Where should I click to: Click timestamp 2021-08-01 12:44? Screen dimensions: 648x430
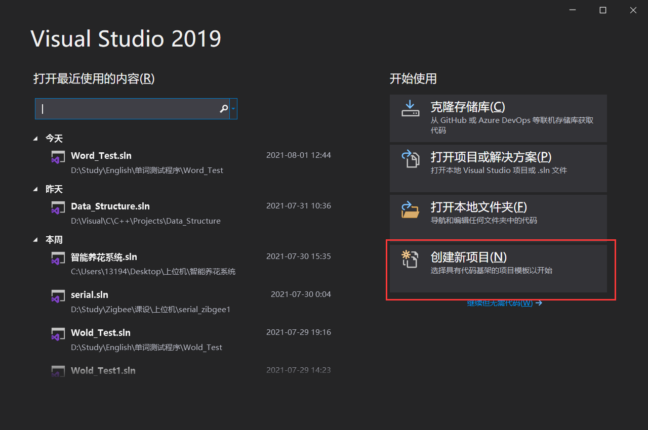299,155
